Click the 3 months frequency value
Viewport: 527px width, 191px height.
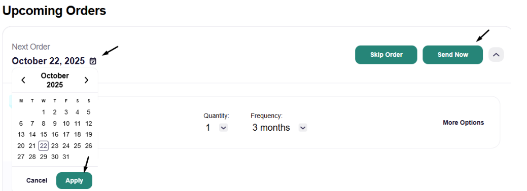point(271,128)
